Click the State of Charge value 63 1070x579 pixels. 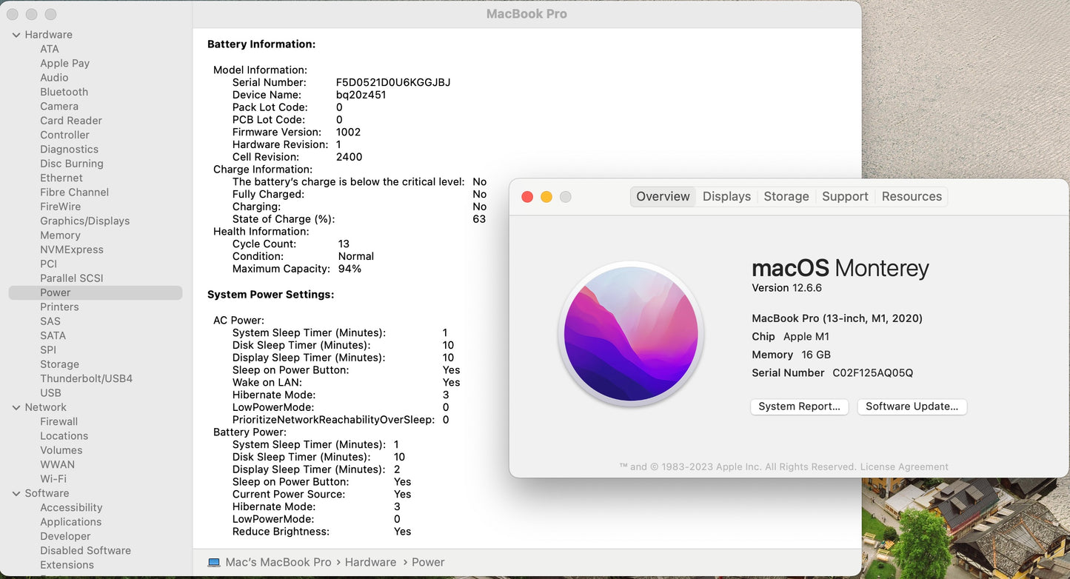(479, 219)
